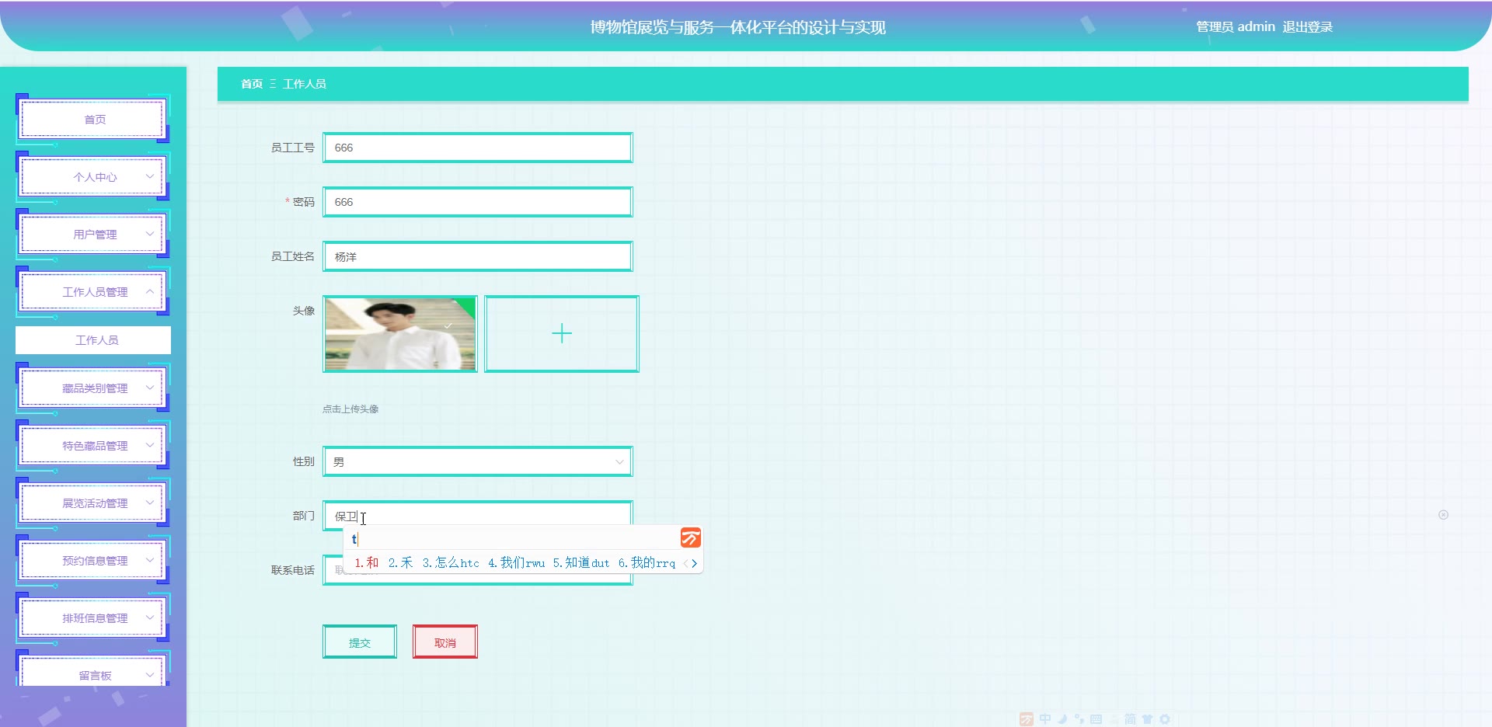
Task: Switch simplified '简' mode in IME toolbar
Action: point(1131,719)
